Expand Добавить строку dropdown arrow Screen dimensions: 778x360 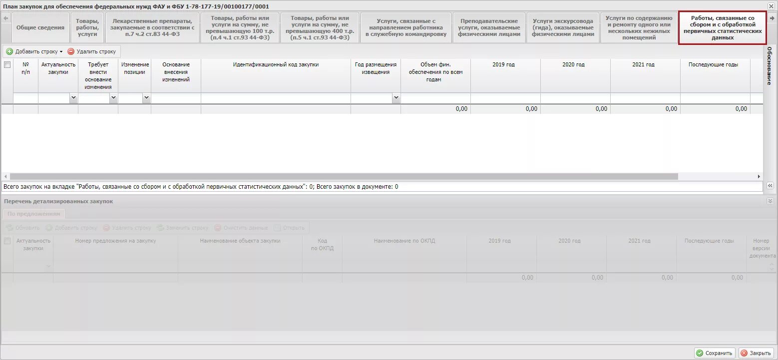[x=61, y=51]
